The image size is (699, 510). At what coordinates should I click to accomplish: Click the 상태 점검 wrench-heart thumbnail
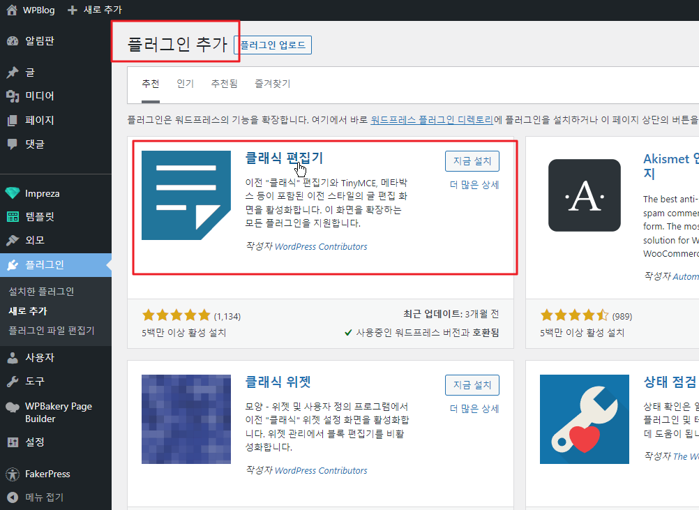[585, 419]
